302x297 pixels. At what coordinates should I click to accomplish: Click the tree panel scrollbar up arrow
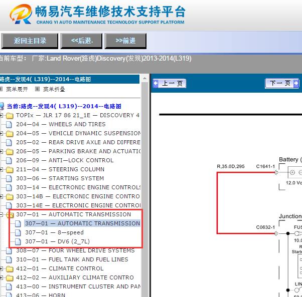[144, 79]
